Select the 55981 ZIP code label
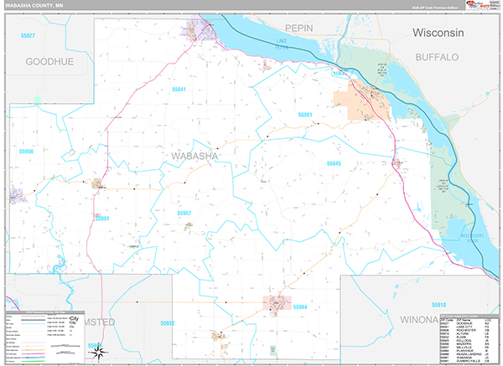503x366 pixels. pos(305,115)
